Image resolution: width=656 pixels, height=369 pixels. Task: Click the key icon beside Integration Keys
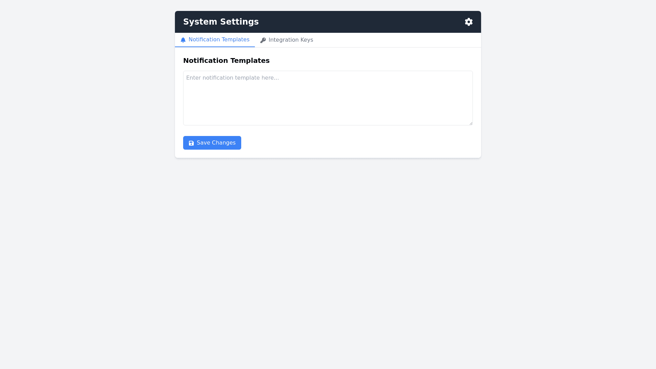click(263, 40)
